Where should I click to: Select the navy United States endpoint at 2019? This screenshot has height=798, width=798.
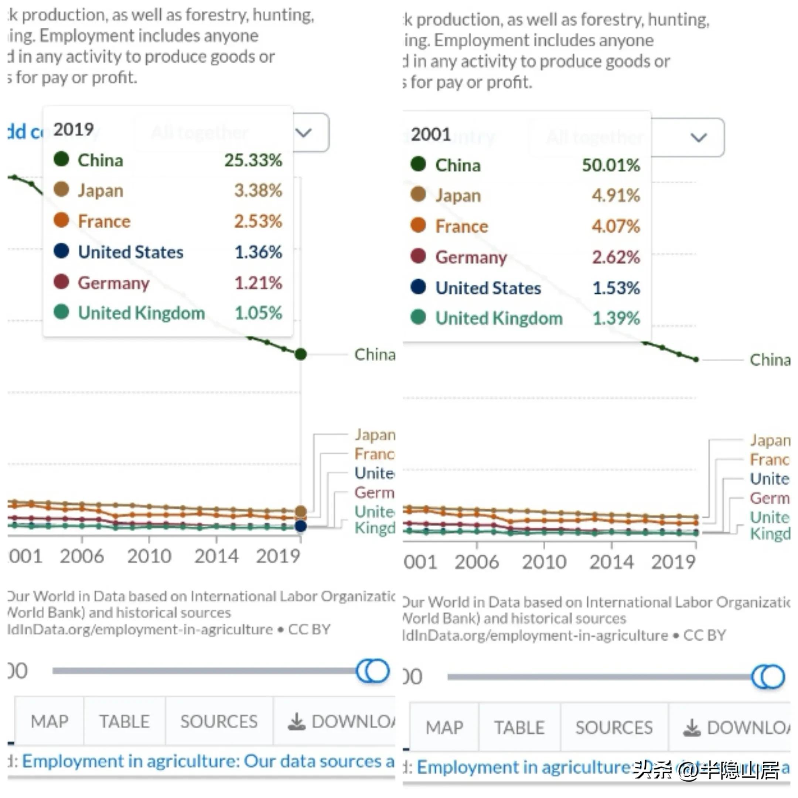(301, 525)
